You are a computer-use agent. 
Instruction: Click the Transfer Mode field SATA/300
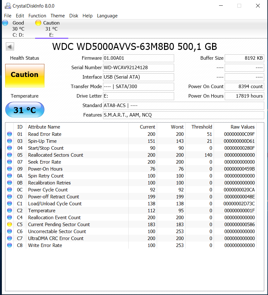point(138,87)
